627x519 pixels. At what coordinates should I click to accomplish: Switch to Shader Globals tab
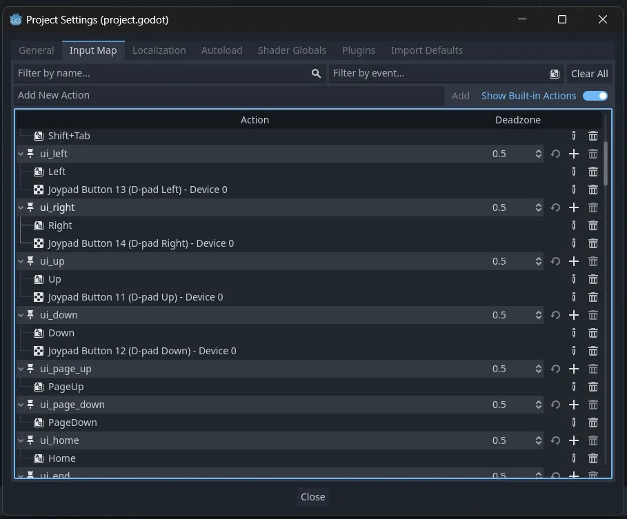point(292,50)
